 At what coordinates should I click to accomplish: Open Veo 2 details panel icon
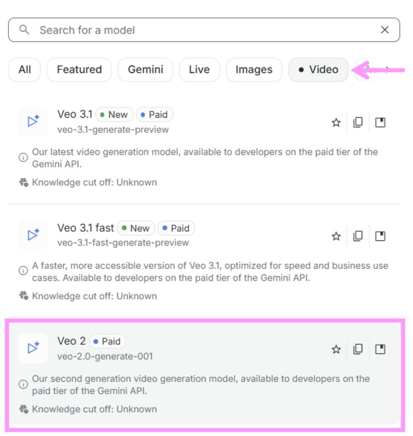tap(380, 350)
